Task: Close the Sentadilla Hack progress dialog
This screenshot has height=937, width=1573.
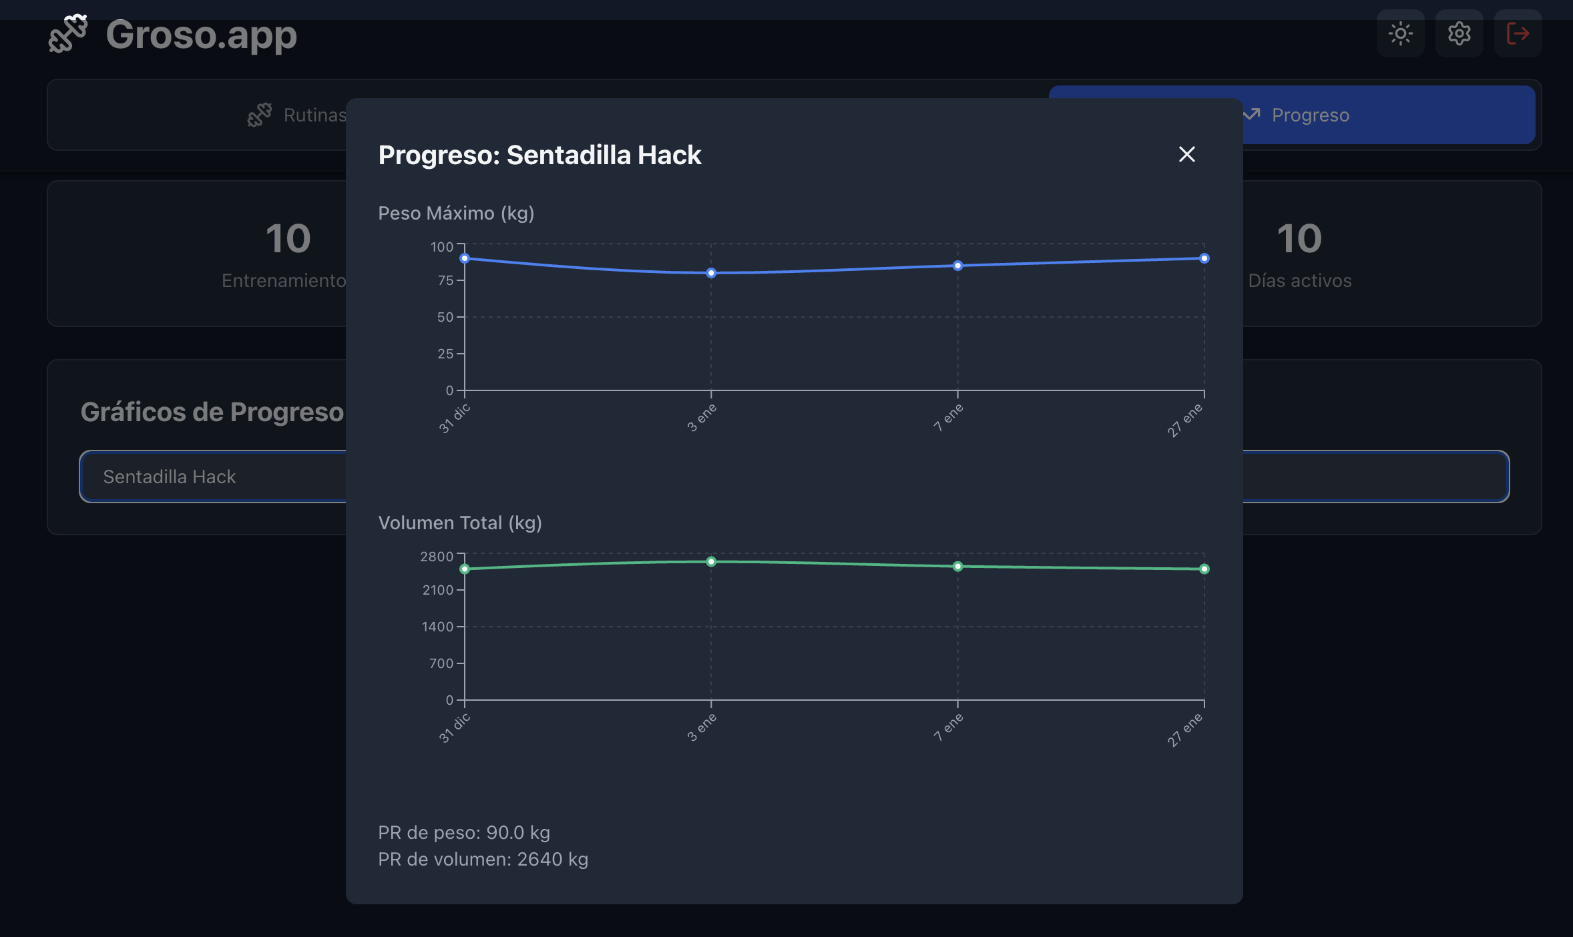Action: [1186, 154]
